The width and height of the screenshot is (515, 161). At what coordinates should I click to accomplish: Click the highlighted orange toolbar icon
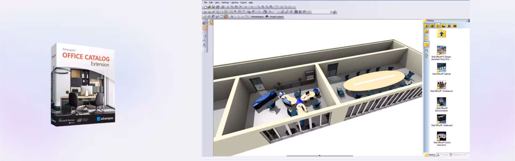point(226,17)
